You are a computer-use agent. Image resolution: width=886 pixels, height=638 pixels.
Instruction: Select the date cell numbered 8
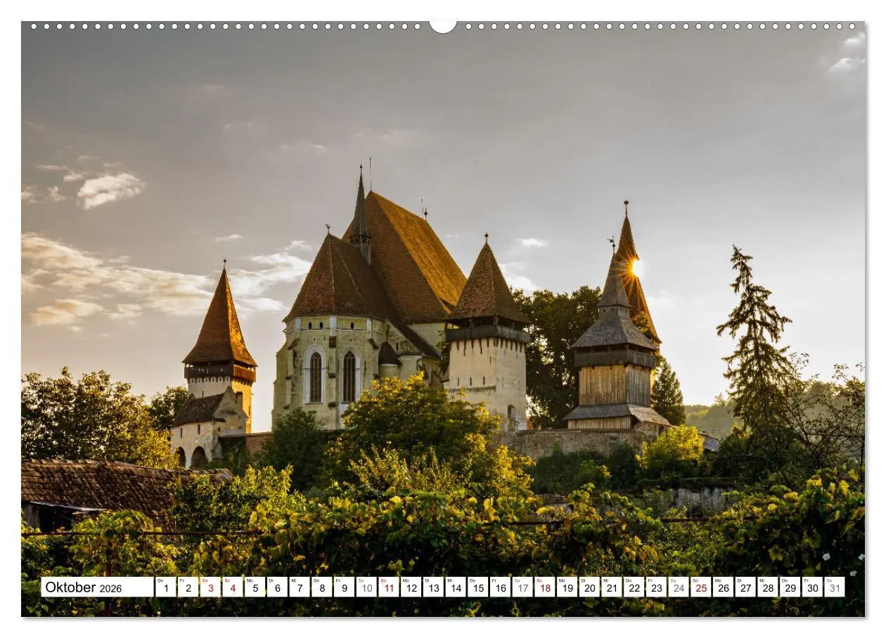coord(321,587)
